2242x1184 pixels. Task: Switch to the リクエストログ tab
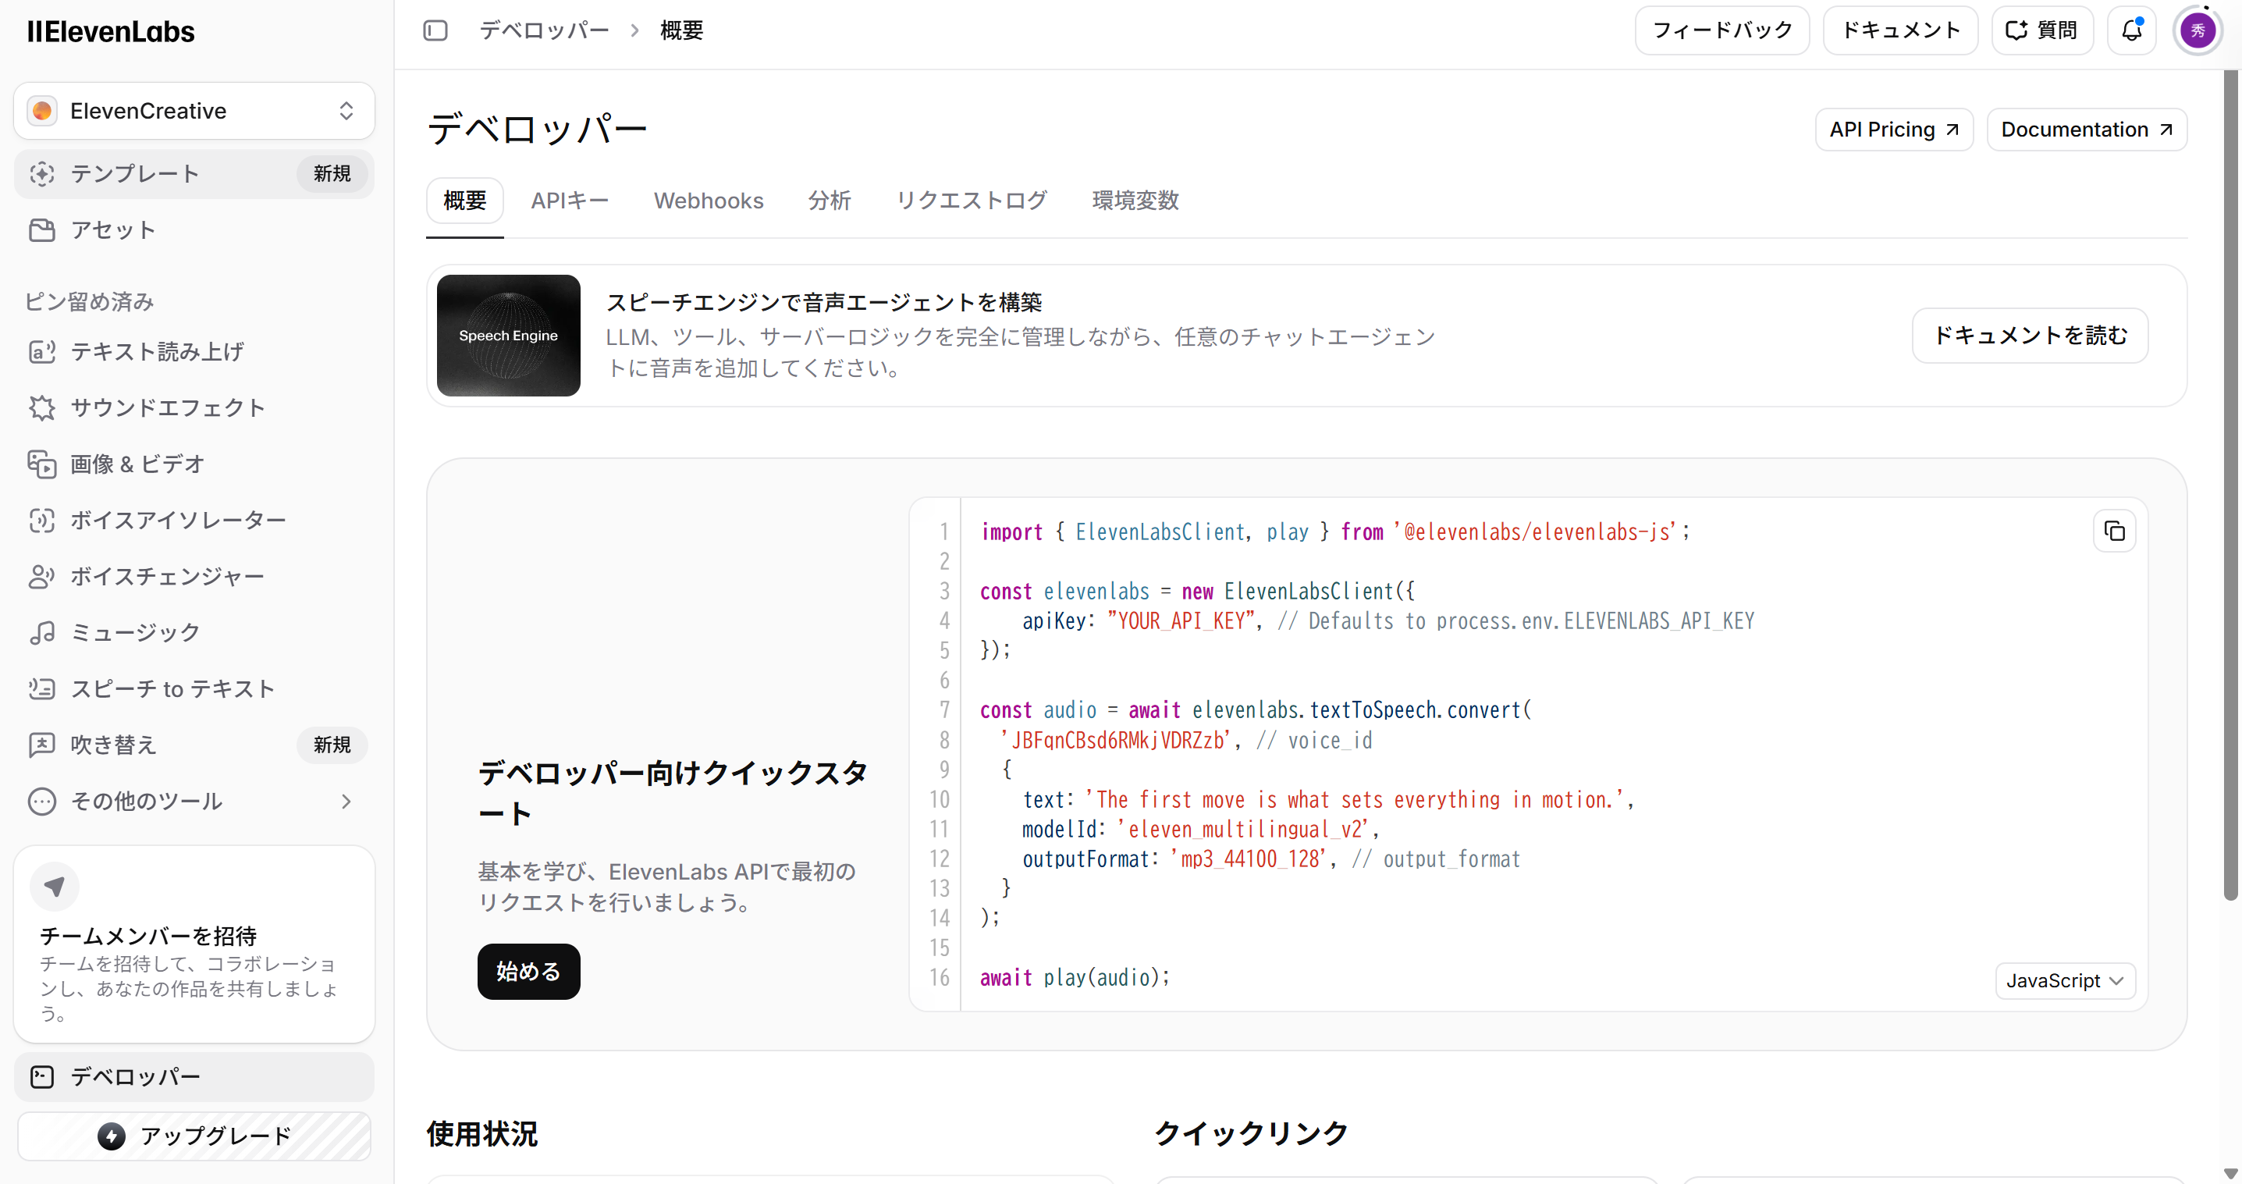[972, 201]
